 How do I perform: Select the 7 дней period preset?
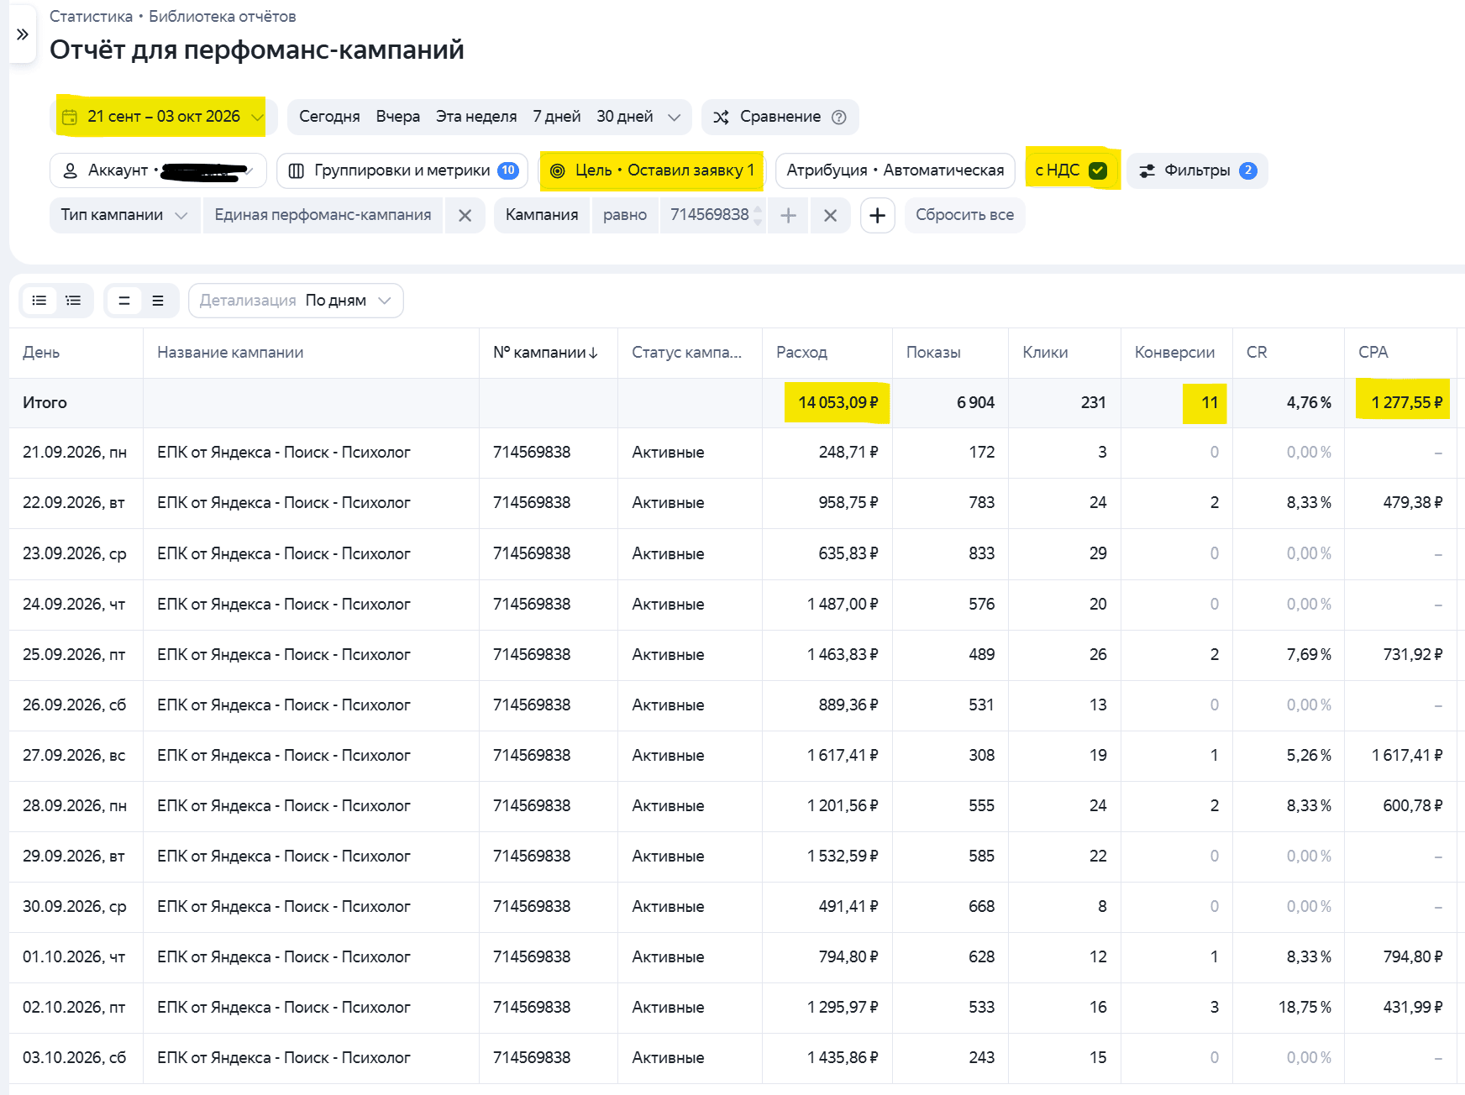pos(557,117)
